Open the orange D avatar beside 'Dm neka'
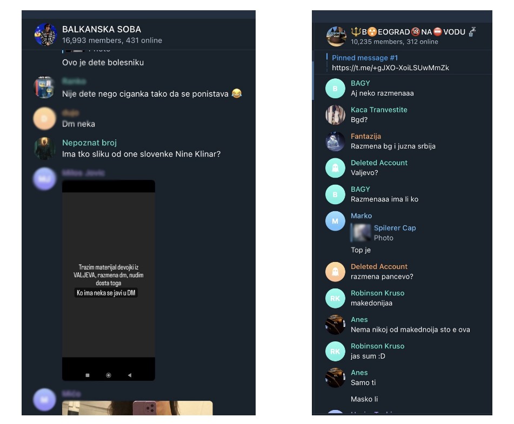Viewport: 514px width, 424px height. (x=44, y=119)
